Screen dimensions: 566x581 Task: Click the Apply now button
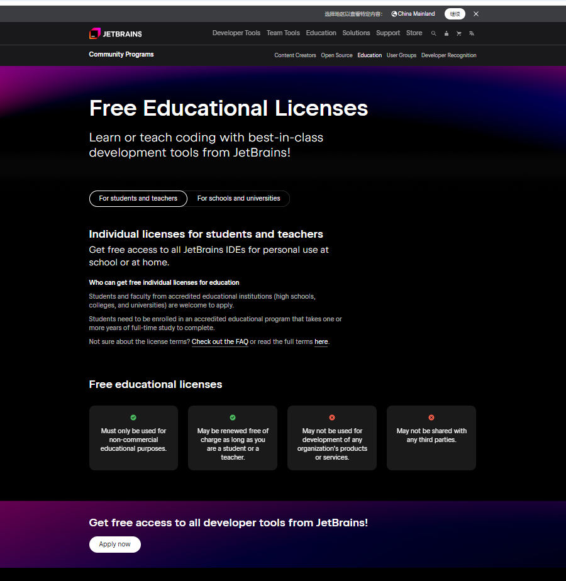[115, 545]
